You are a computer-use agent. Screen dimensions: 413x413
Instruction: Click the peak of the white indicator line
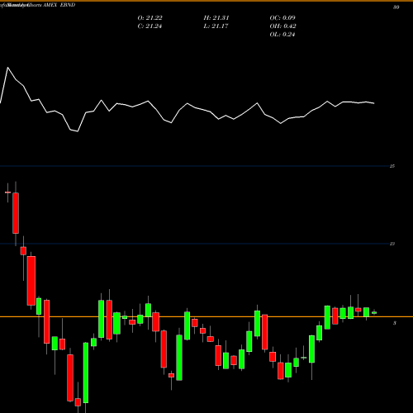[x=7, y=67]
